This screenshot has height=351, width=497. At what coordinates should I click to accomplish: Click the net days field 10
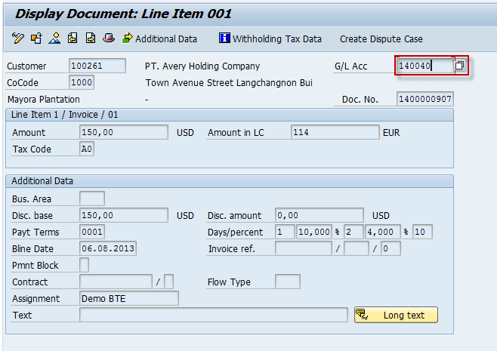click(x=422, y=232)
